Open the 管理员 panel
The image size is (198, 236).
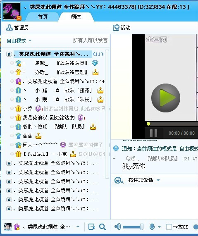[17, 28]
